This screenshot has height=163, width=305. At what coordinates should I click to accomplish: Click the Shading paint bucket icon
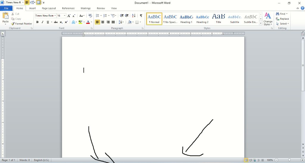pyautogui.click(x=130, y=22)
